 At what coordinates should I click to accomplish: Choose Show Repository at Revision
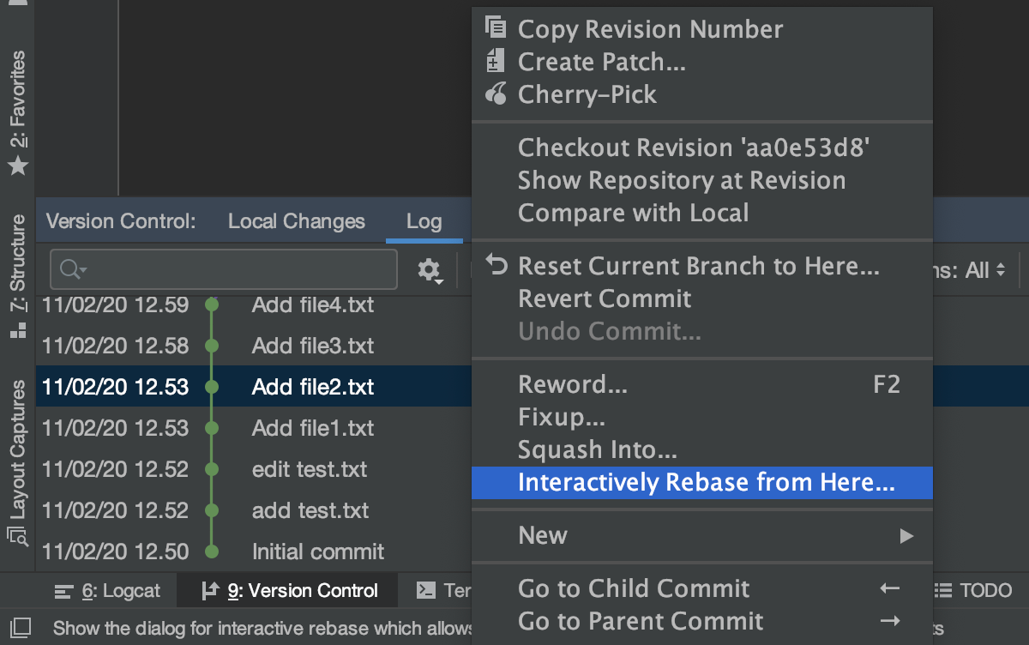point(701,180)
